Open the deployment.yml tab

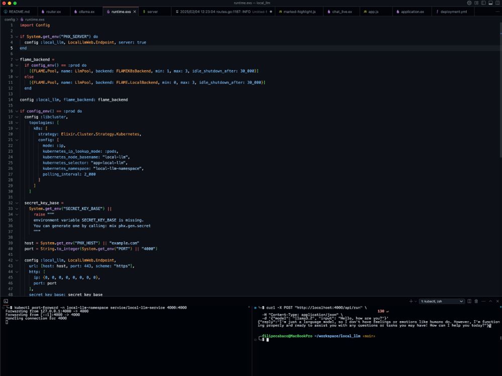click(x=454, y=12)
